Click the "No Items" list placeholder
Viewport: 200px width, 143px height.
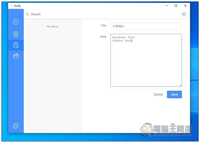coord(53,27)
